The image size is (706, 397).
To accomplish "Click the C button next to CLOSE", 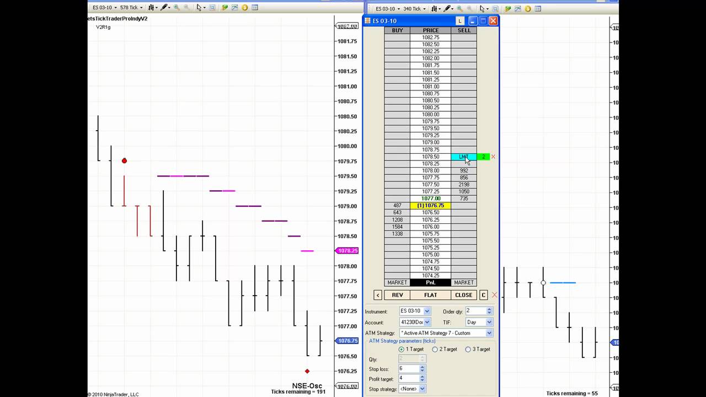I will pyautogui.click(x=484, y=295).
